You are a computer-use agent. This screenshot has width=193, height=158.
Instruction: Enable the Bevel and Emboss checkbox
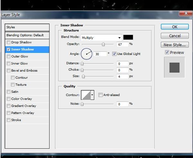click(8, 71)
